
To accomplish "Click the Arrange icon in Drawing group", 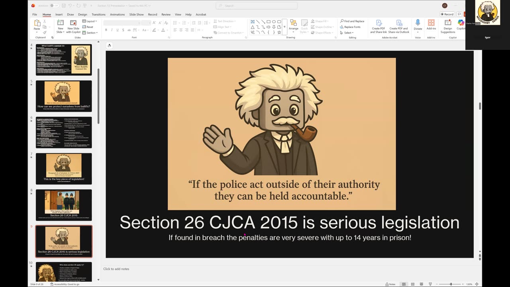I will 293,23.
